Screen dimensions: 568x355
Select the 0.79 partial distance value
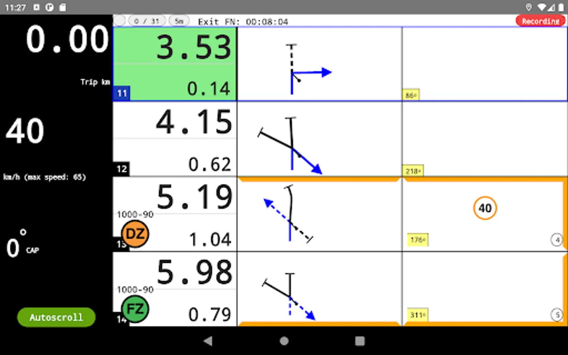click(x=209, y=314)
